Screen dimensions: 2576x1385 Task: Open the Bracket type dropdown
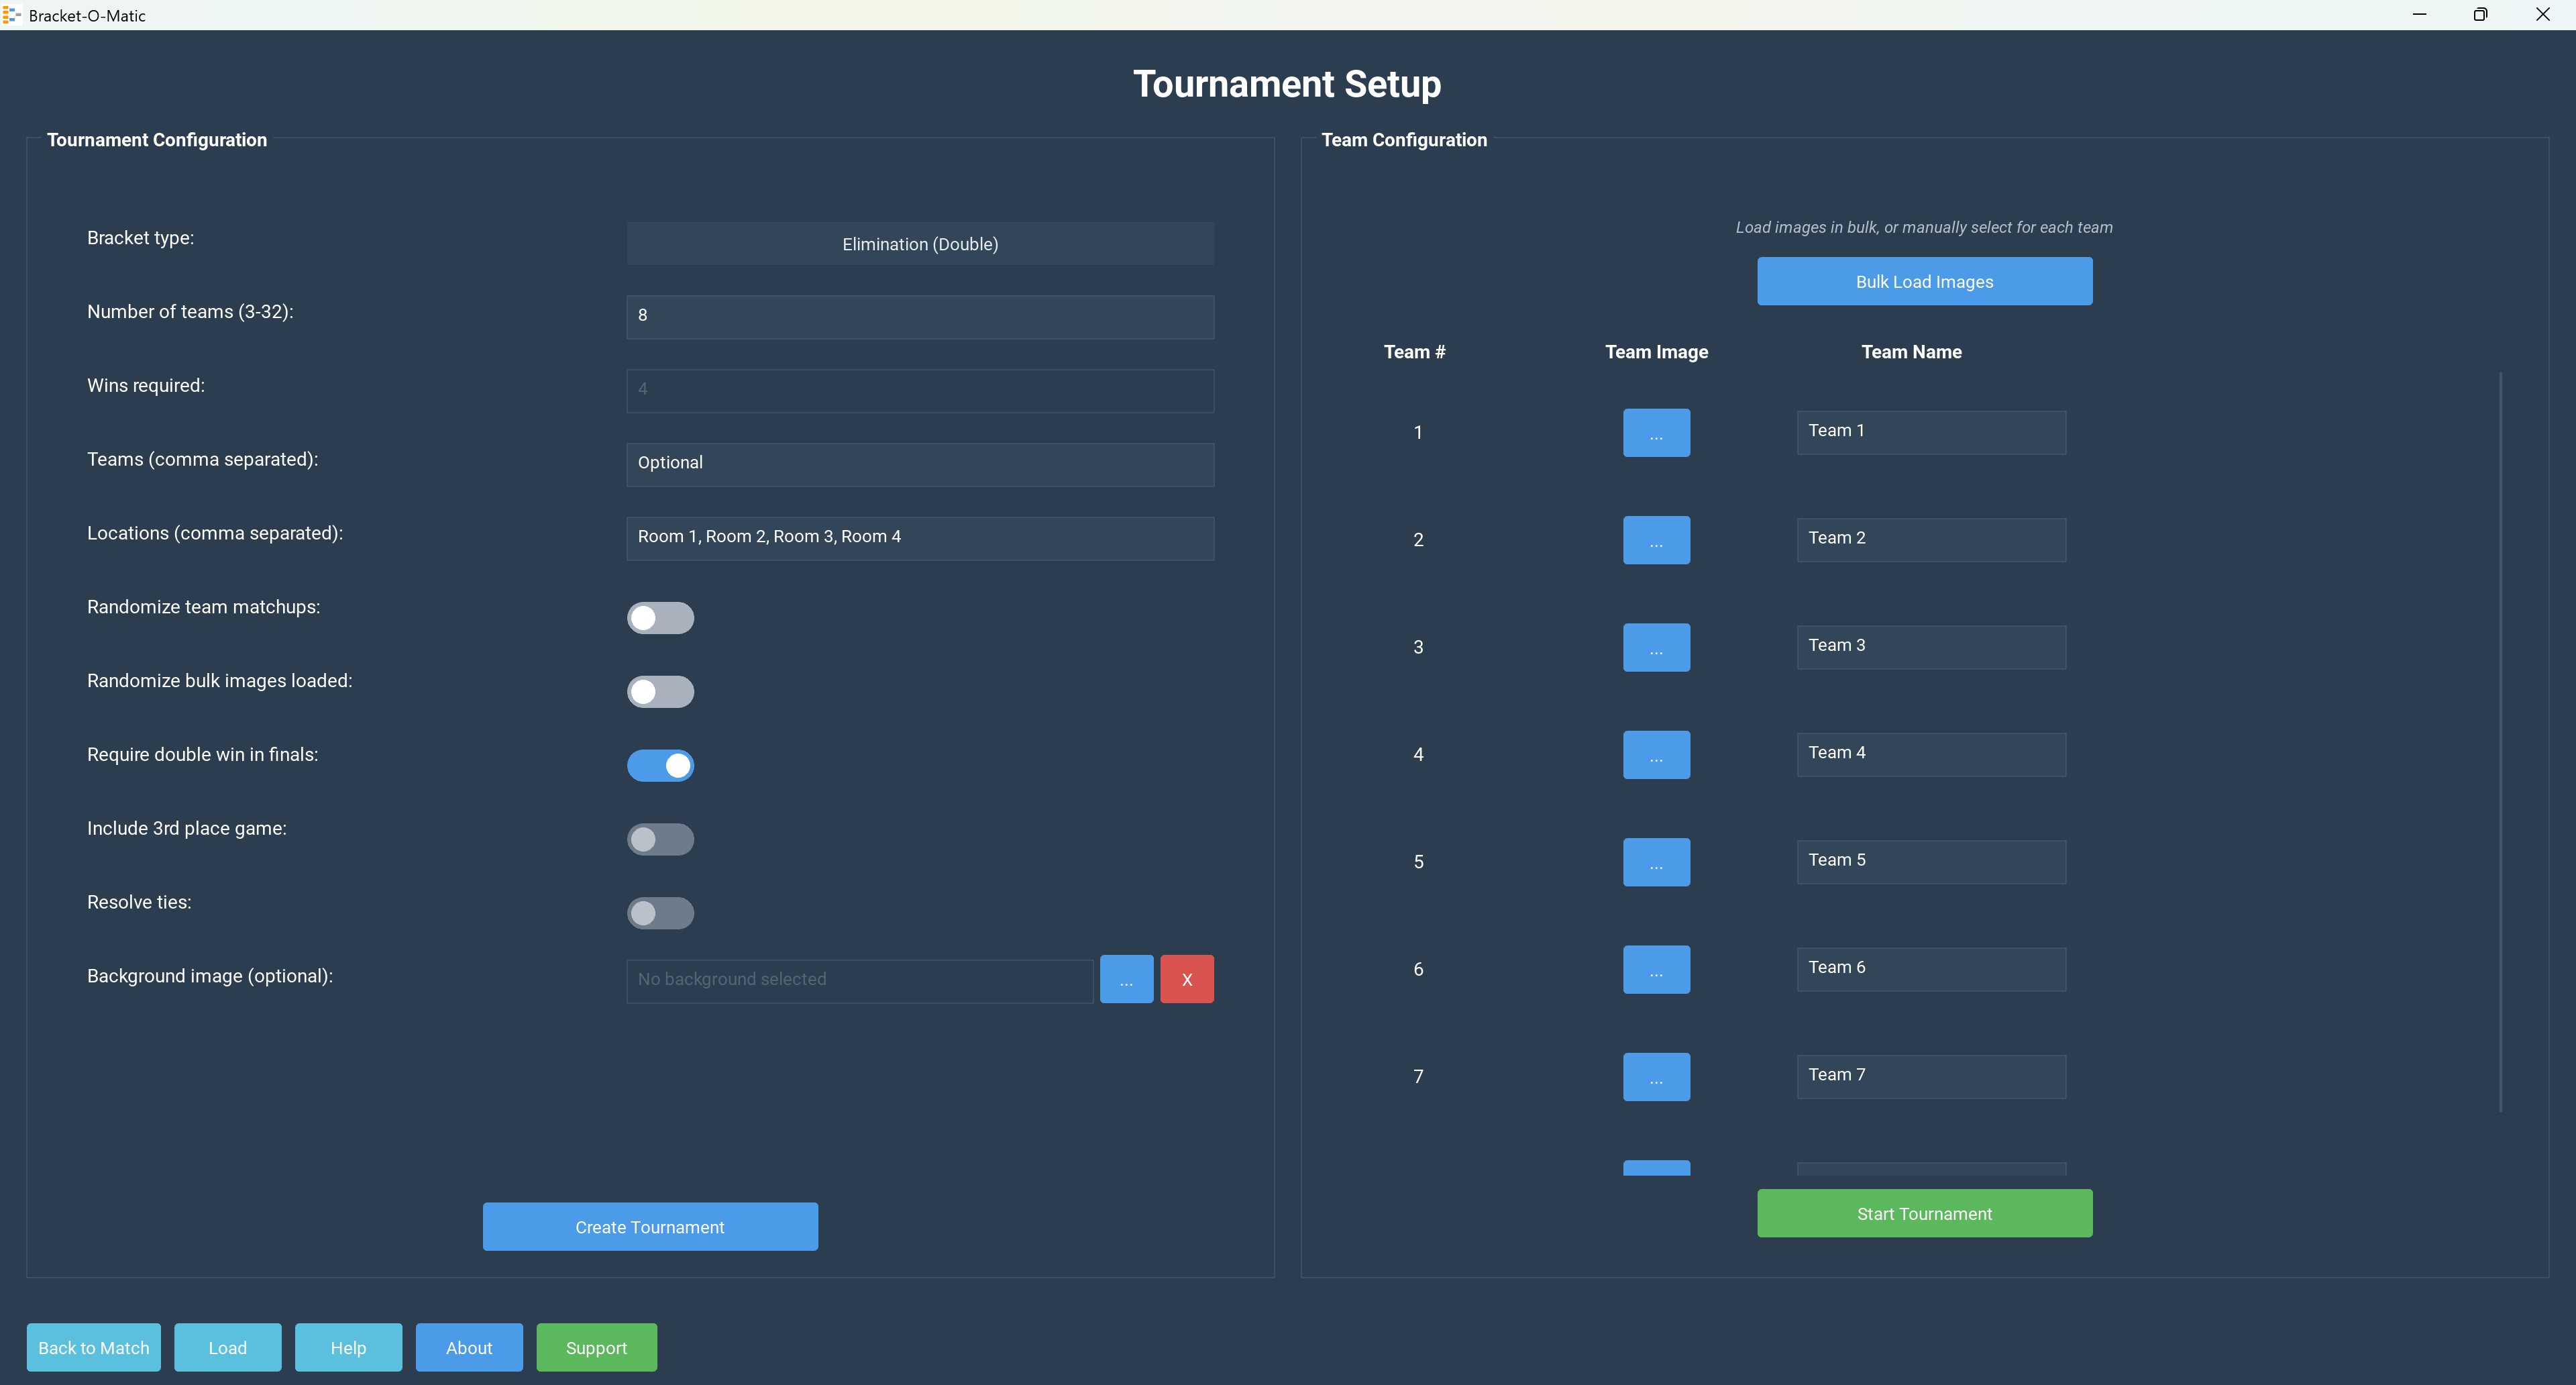(x=920, y=244)
